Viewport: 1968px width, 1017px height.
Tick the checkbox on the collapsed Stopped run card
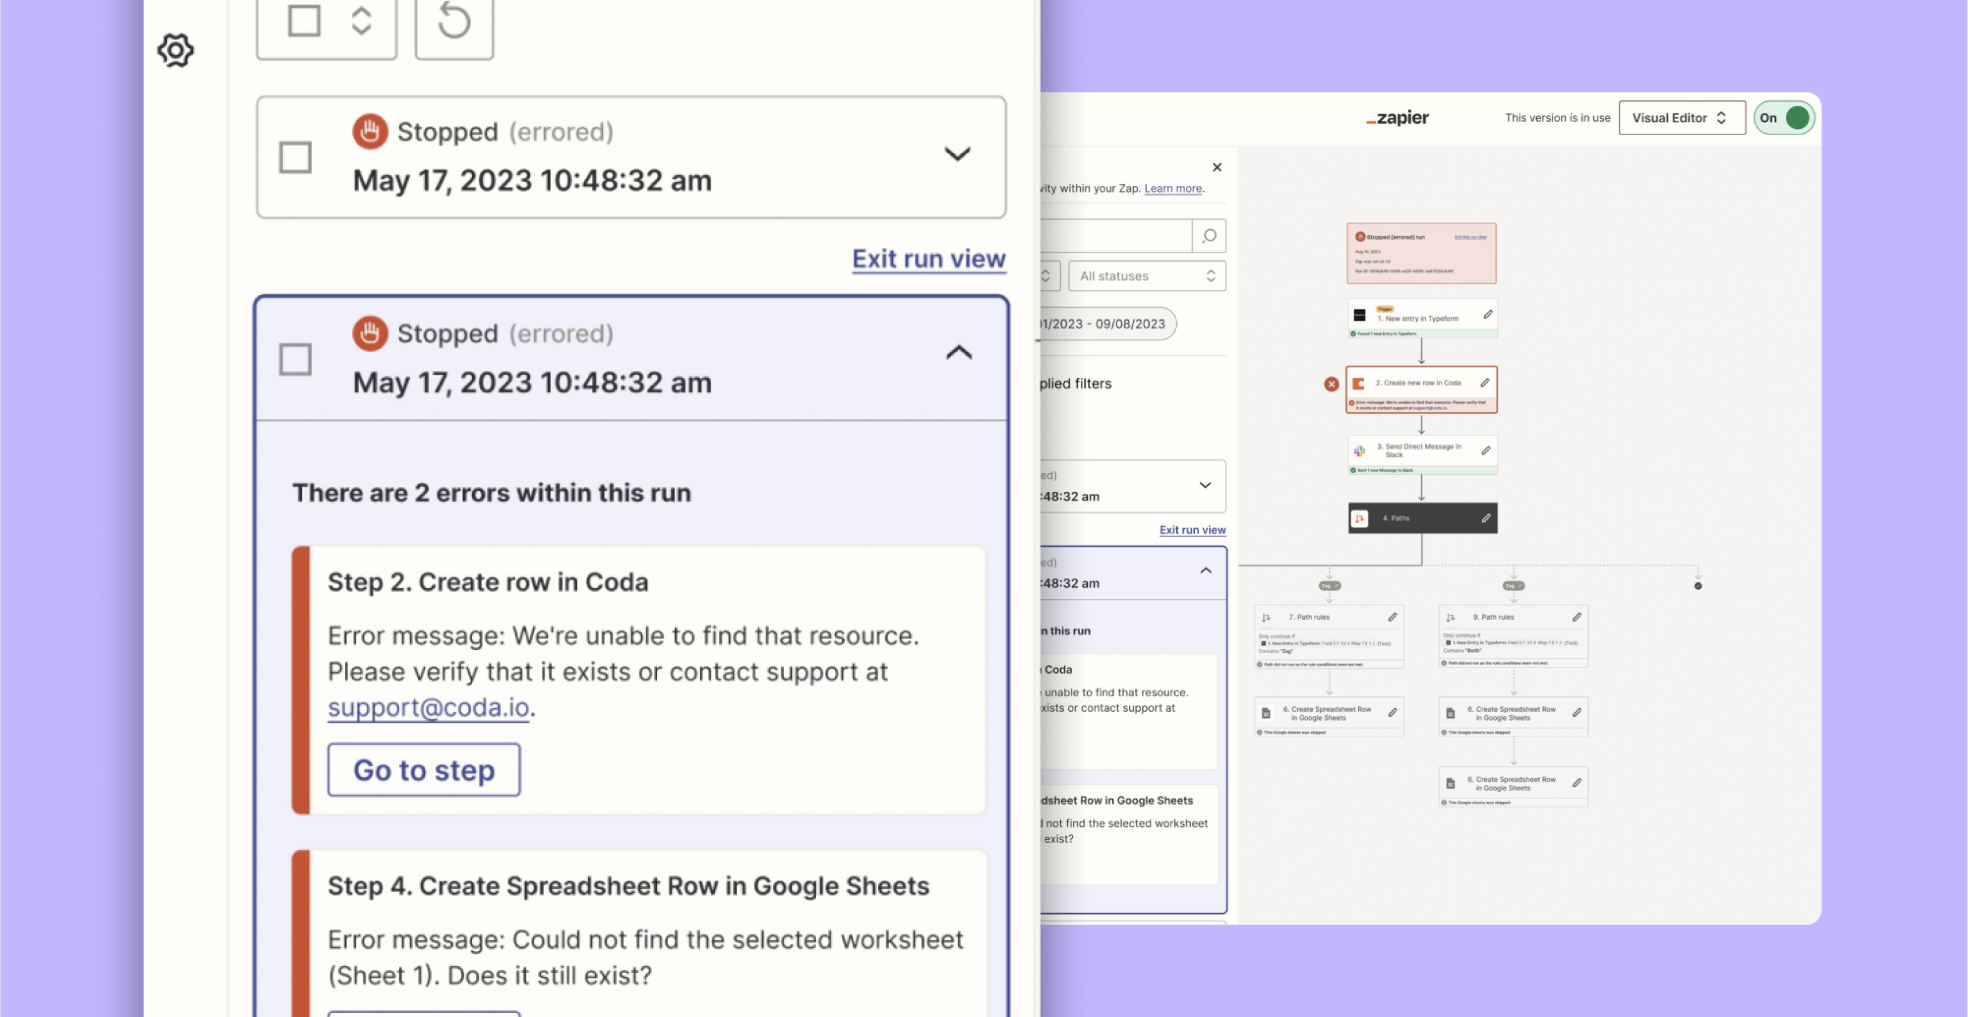tap(295, 157)
